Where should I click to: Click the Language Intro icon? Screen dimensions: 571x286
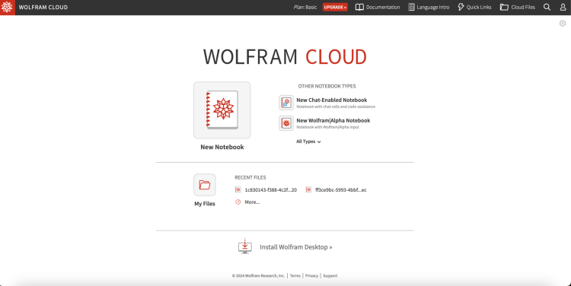(x=411, y=8)
